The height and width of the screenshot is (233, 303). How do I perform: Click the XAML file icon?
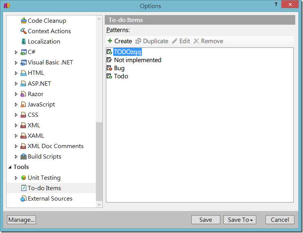(23, 136)
